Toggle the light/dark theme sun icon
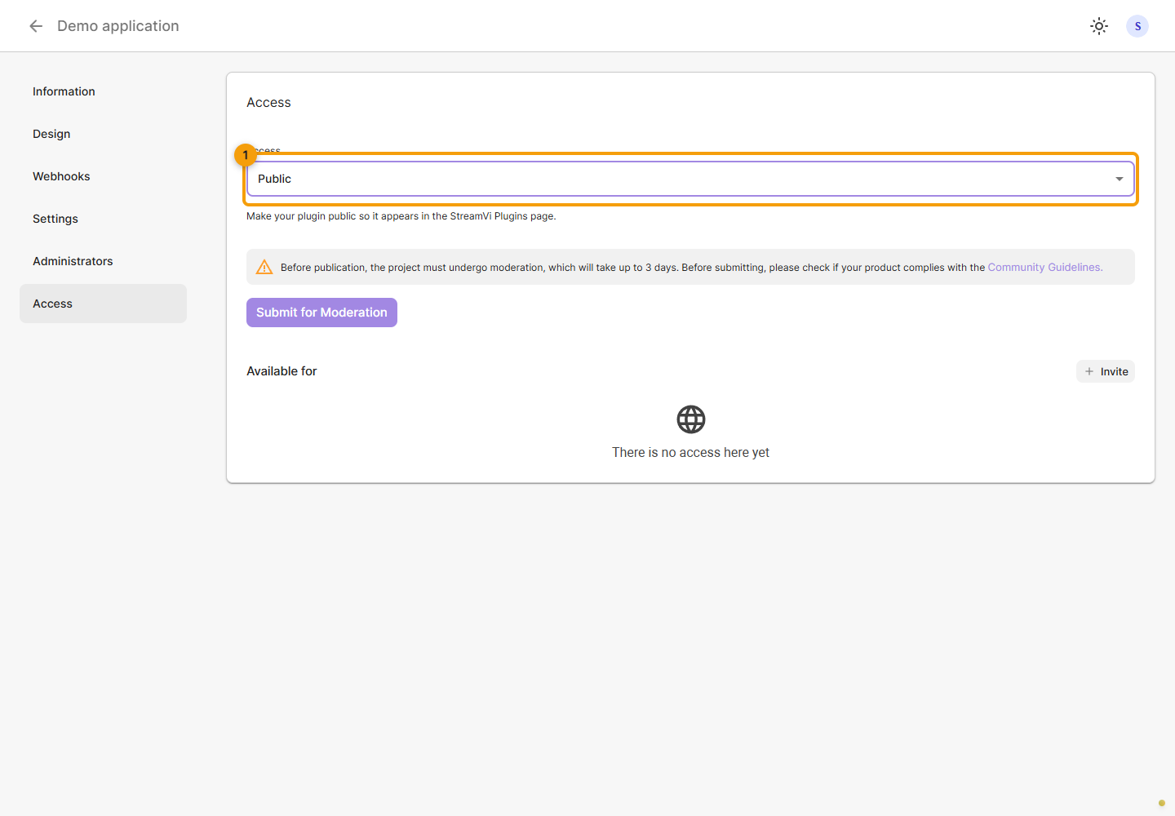 click(1099, 26)
